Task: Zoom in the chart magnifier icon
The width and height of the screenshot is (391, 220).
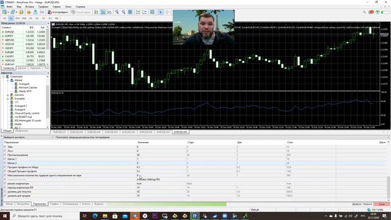Action: (117, 12)
